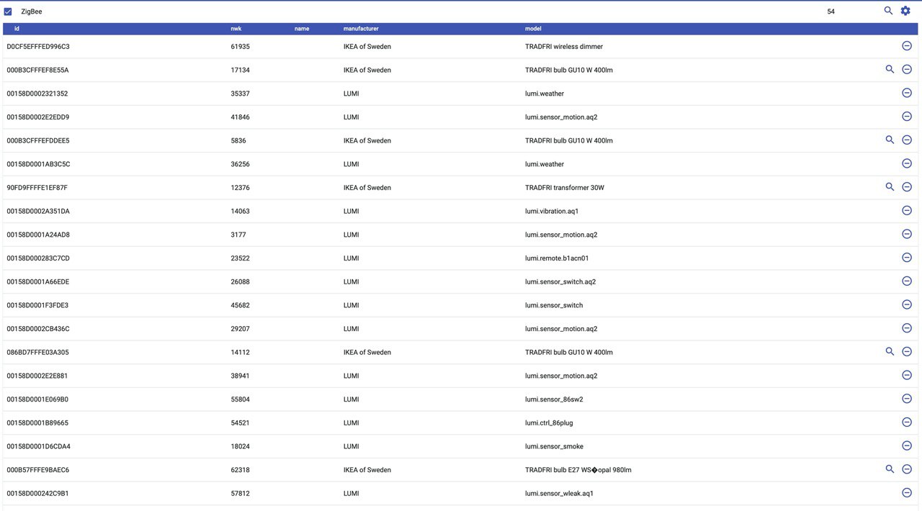Uncheck the ZigBee checkbox
Viewport: 922px width, 511px height.
pos(8,12)
